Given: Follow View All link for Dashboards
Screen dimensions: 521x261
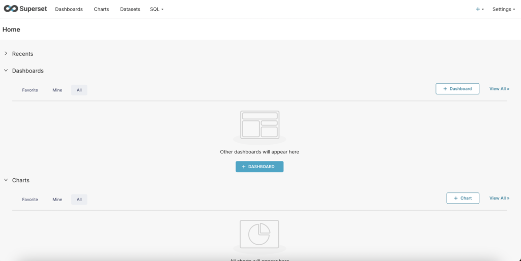Looking at the screenshot, I should click(x=499, y=88).
